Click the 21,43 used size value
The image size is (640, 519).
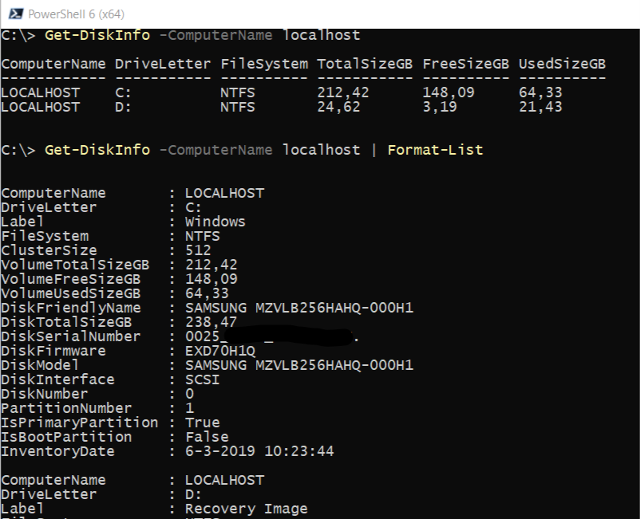point(540,107)
